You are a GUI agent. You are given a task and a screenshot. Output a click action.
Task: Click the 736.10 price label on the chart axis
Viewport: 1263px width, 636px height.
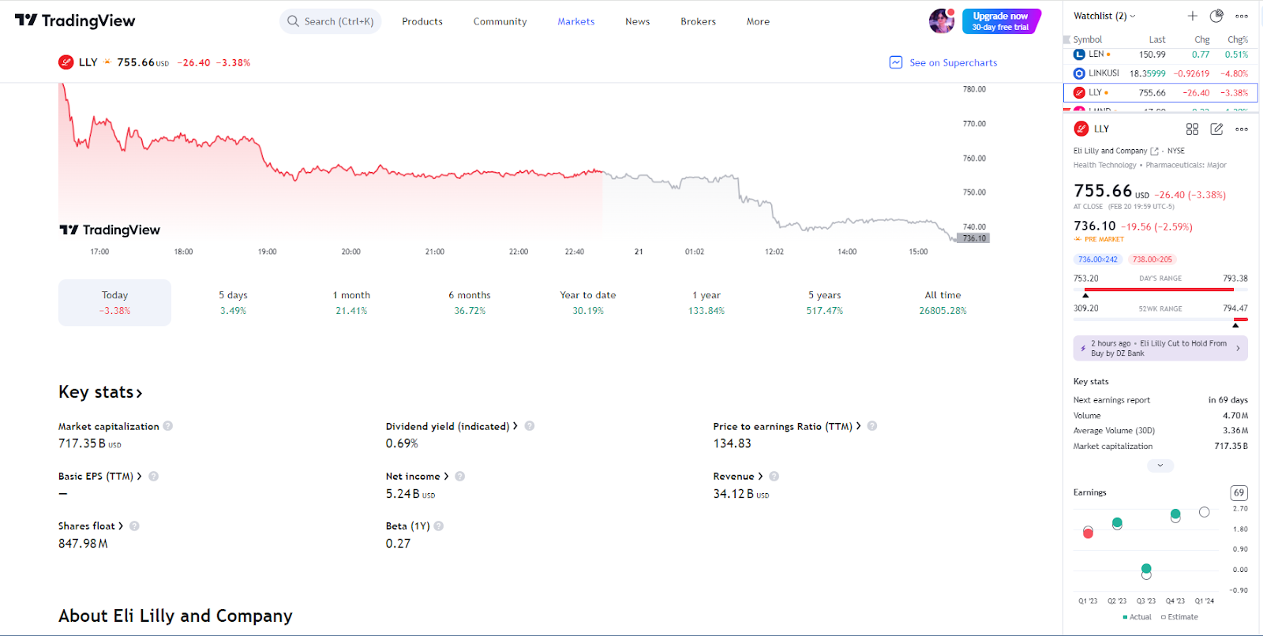click(974, 238)
